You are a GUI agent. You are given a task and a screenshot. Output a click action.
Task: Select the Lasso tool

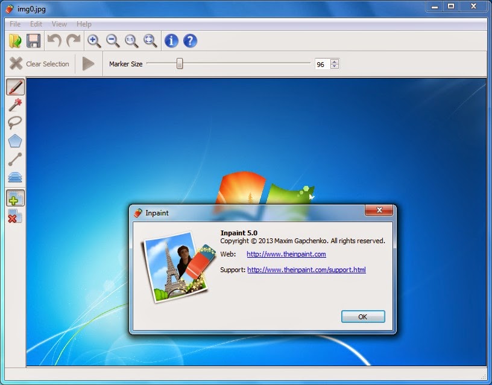14,122
